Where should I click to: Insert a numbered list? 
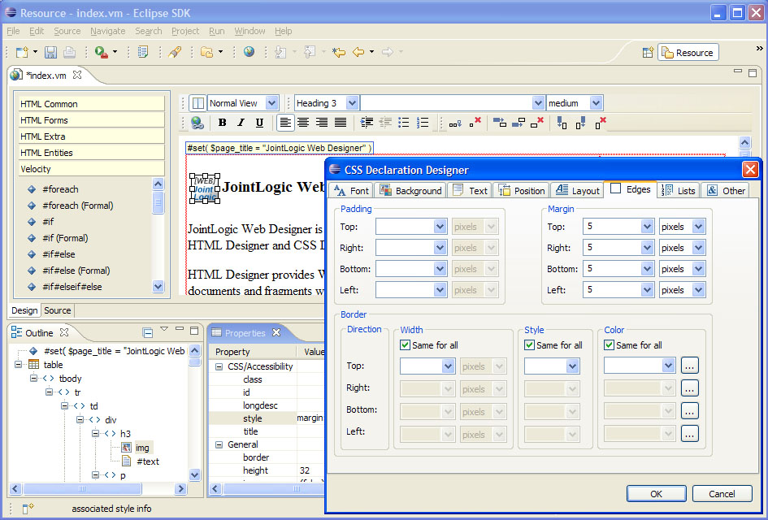pos(423,123)
